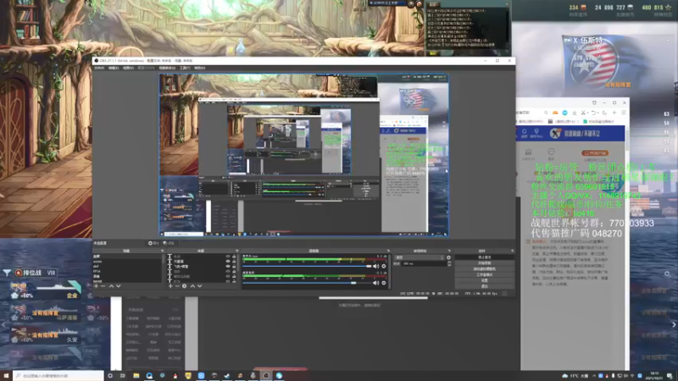Click 开始录制 button in Controls
678x381 pixels.
484,263
